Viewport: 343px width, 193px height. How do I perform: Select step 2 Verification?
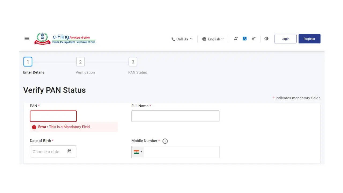click(80, 62)
